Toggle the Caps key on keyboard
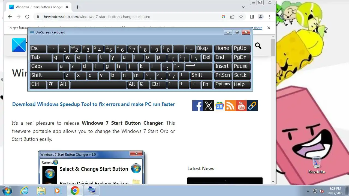 pyautogui.click(x=44, y=67)
